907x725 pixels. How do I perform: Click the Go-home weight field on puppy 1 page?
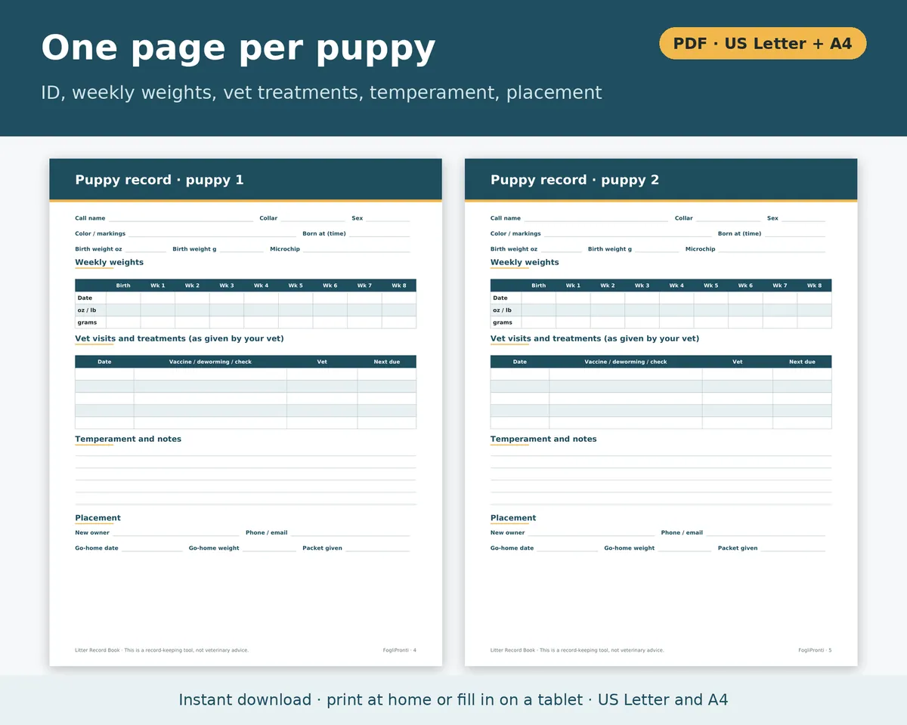pyautogui.click(x=269, y=548)
